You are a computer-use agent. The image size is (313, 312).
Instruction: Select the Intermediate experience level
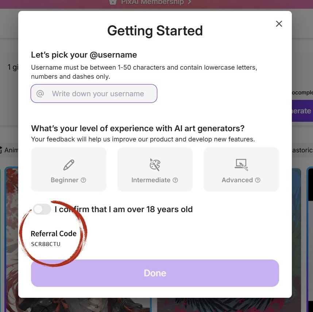tap(155, 169)
